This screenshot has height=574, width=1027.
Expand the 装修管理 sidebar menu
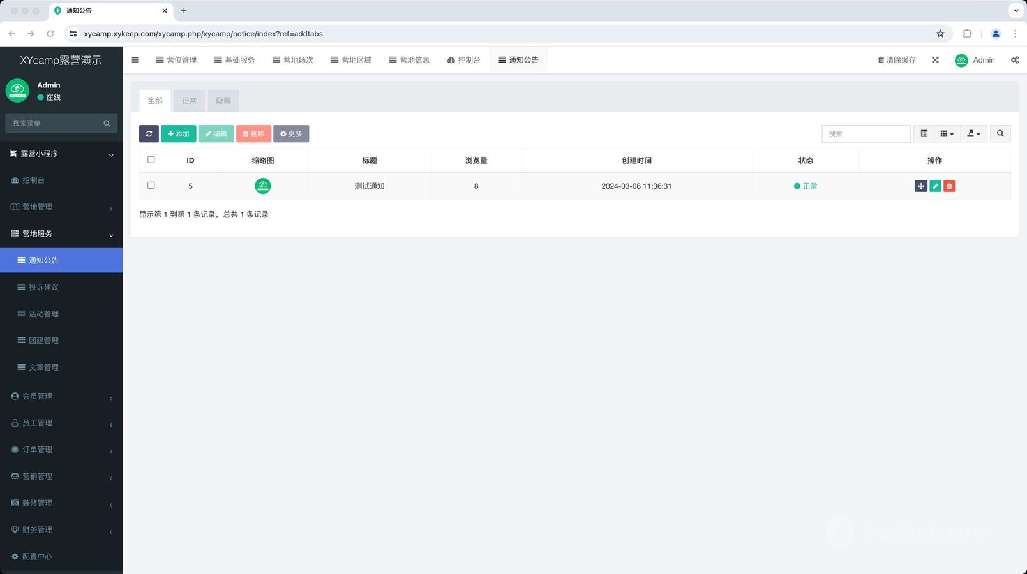(x=61, y=503)
